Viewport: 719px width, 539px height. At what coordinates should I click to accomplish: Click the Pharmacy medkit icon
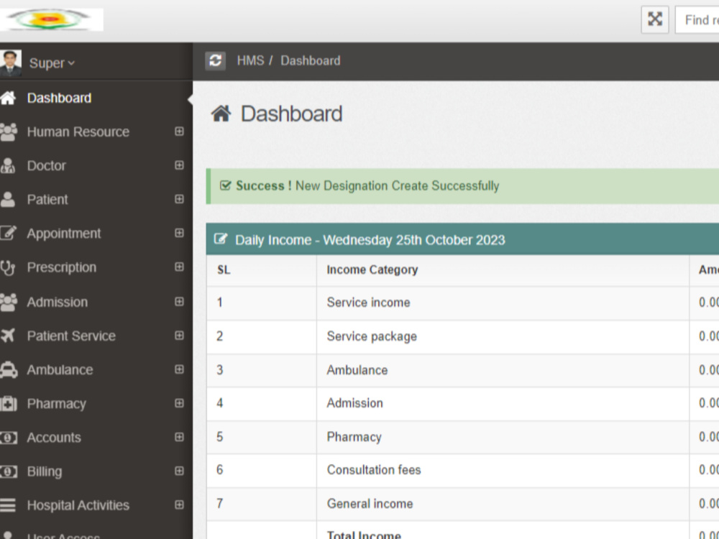coord(8,404)
